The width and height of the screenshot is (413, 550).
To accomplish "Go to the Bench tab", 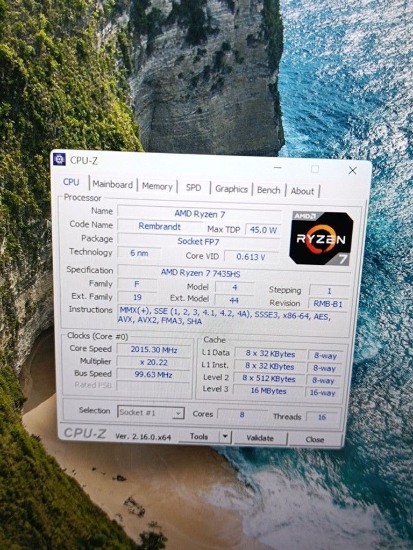I will tap(269, 190).
